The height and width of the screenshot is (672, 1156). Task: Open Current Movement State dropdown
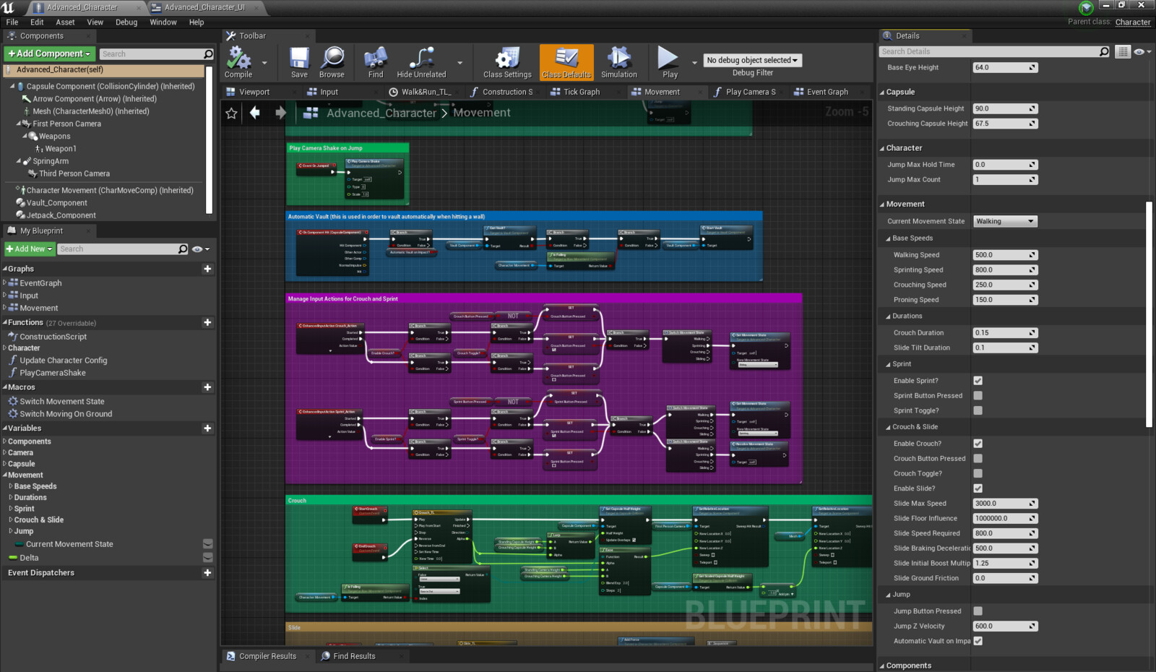pyautogui.click(x=1005, y=221)
